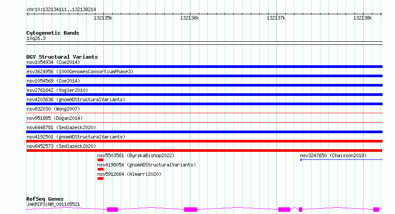The height and width of the screenshot is (214, 395).
Task: Click the thin red line under nsv832030
Action: 204,113
